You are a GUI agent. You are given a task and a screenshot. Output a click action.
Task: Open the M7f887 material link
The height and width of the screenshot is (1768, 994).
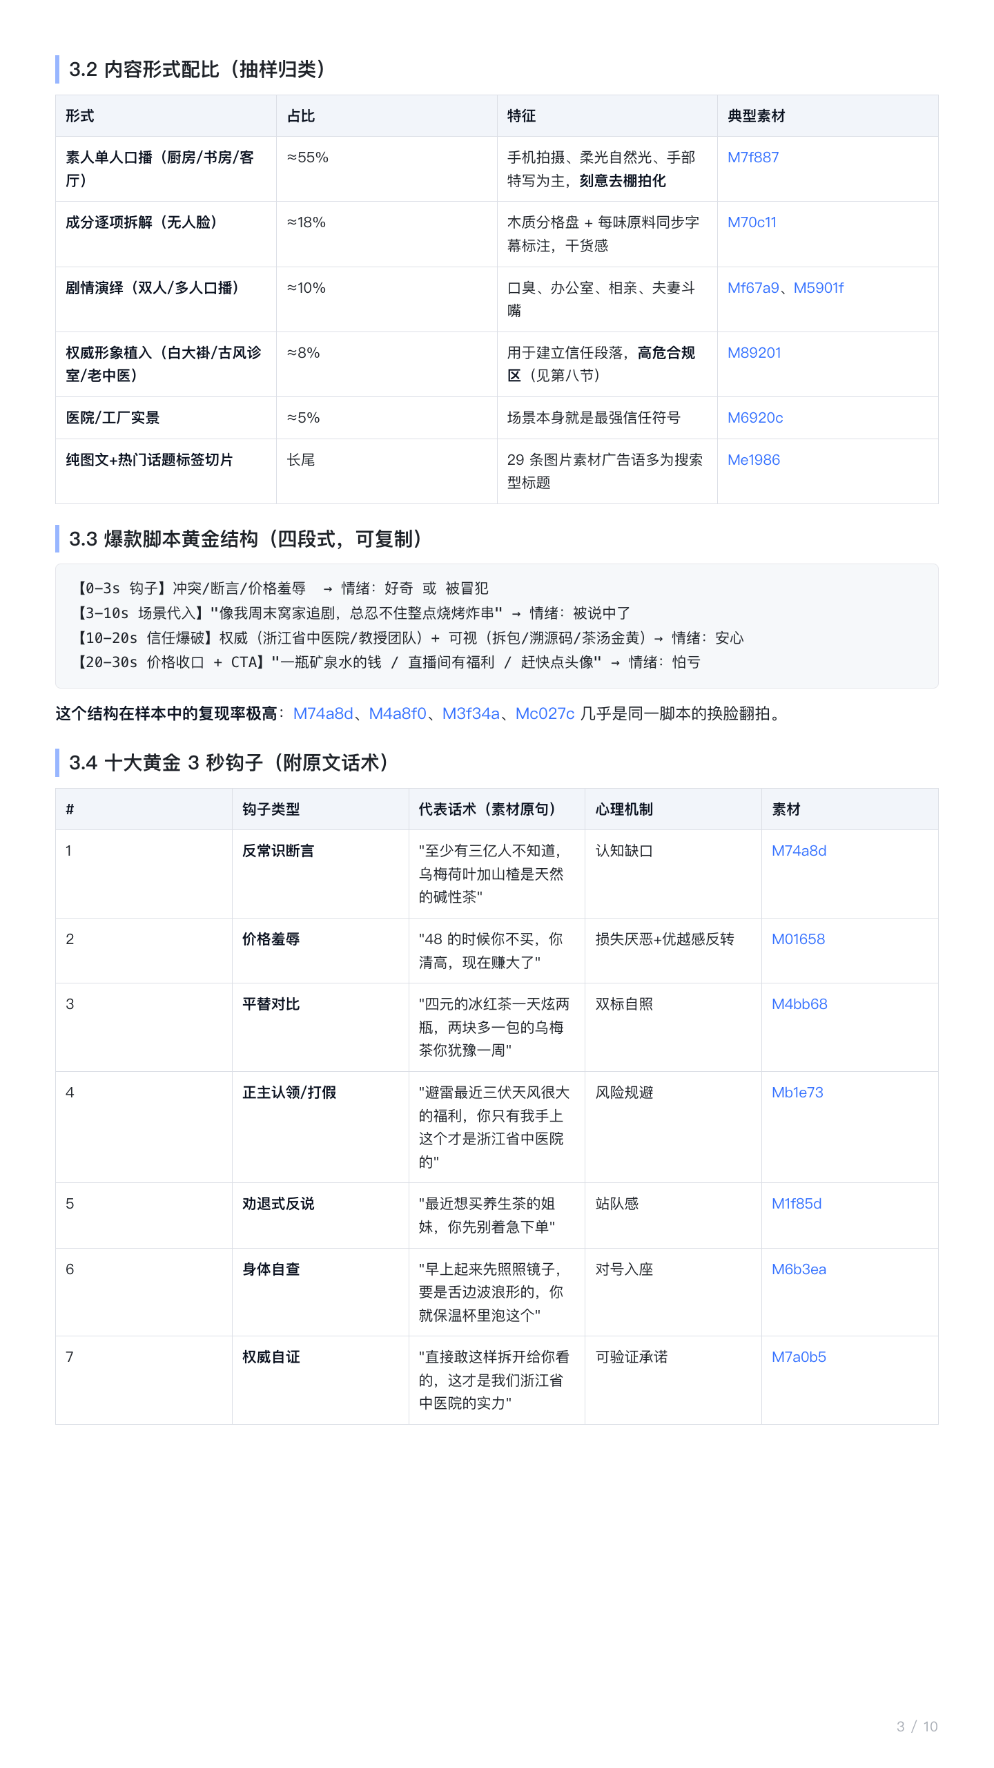pyautogui.click(x=753, y=157)
